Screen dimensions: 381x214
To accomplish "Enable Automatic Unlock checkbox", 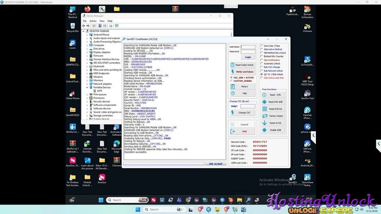I will [x=262, y=64].
